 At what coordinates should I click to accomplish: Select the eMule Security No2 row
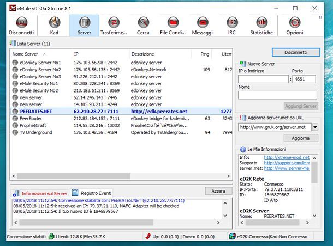pos(122,90)
